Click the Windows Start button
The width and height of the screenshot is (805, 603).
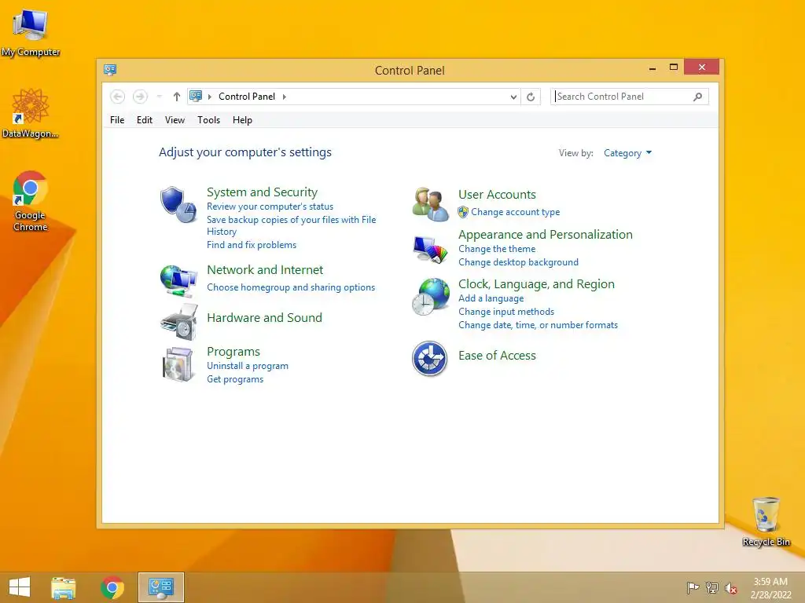[x=20, y=587]
